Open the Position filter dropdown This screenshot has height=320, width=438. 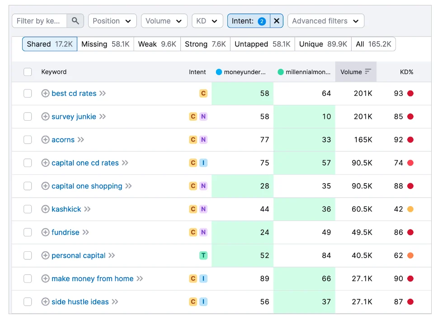click(112, 20)
